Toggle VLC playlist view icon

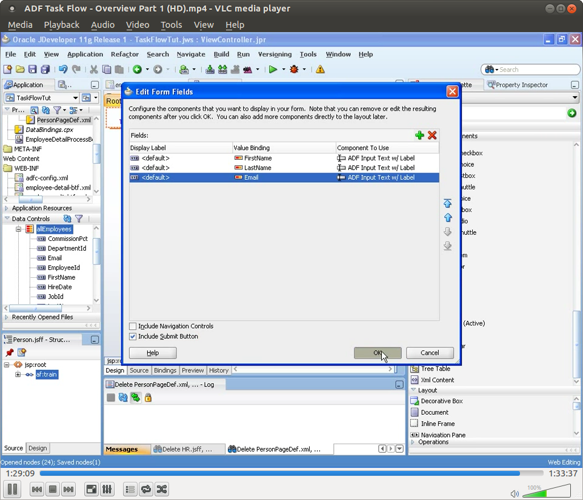(x=130, y=489)
